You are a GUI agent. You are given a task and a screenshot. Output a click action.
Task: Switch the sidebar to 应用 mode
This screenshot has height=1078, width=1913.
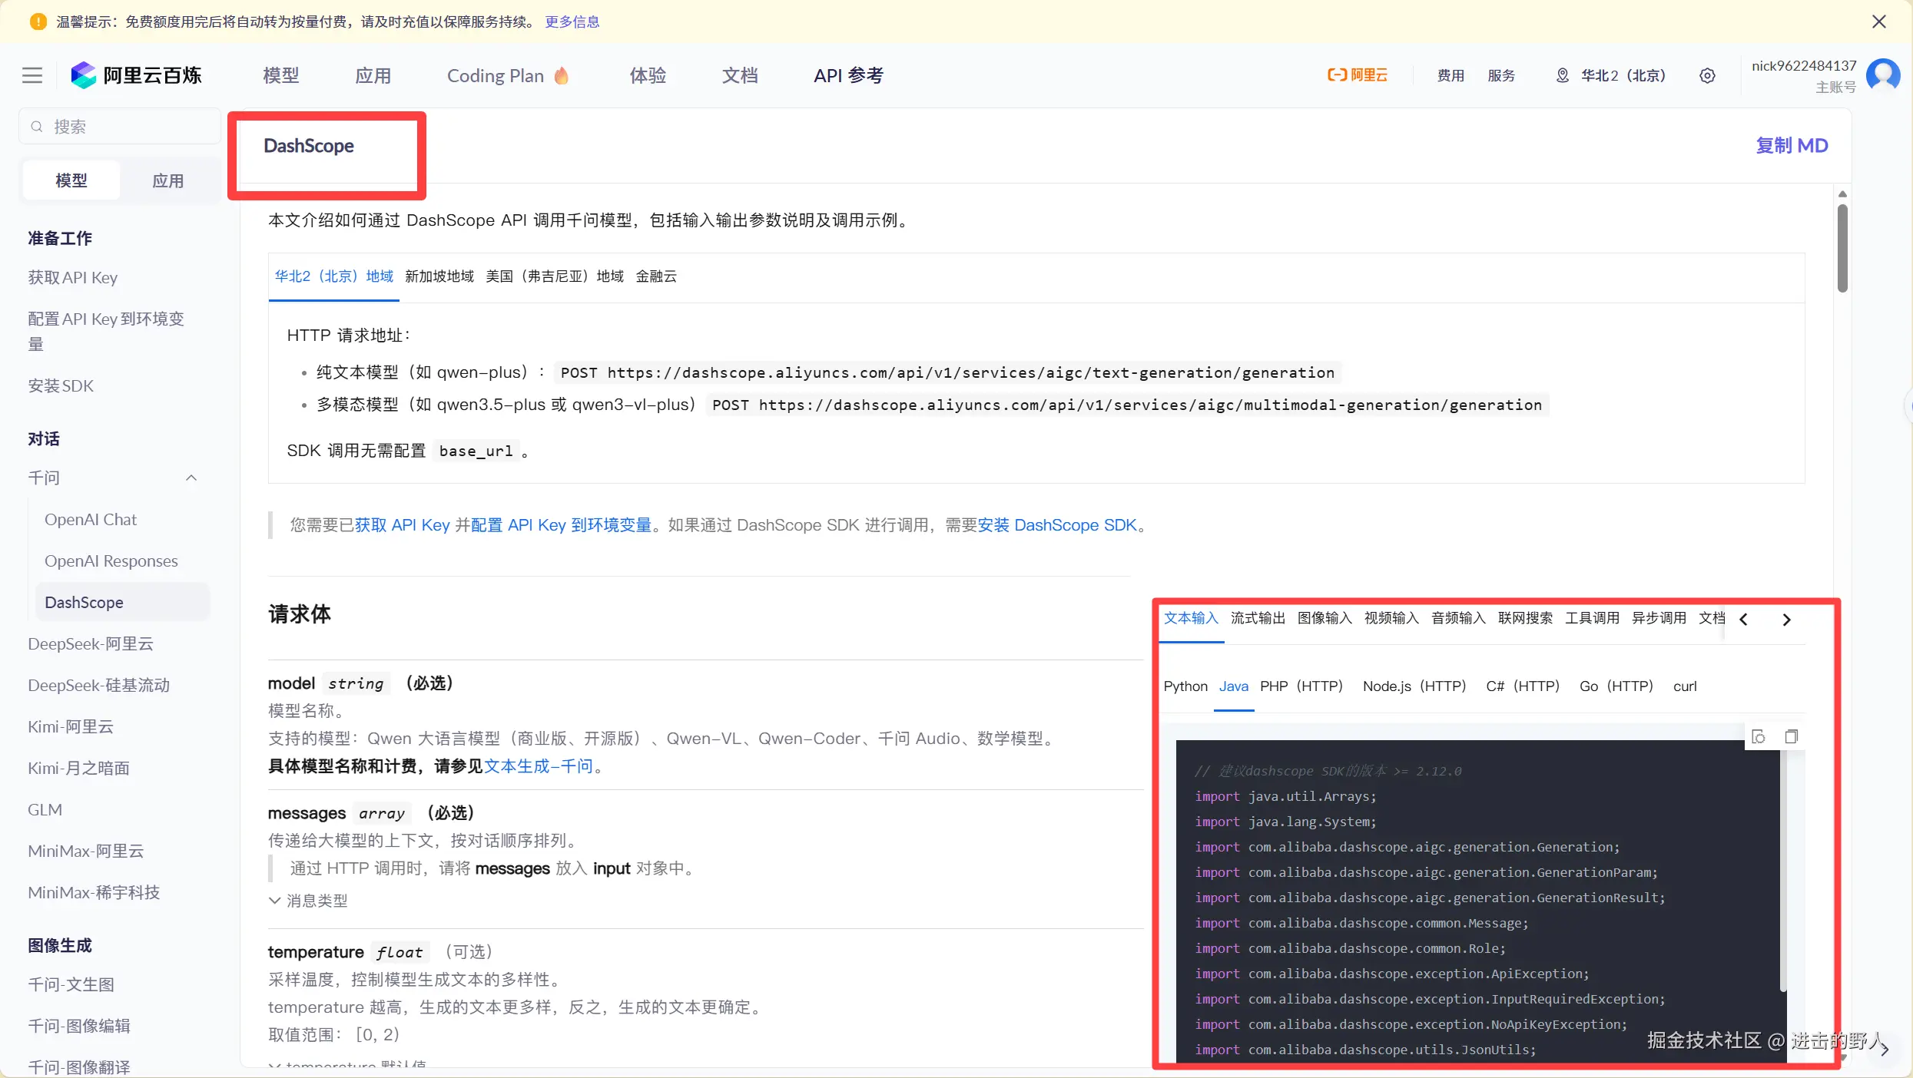point(167,180)
